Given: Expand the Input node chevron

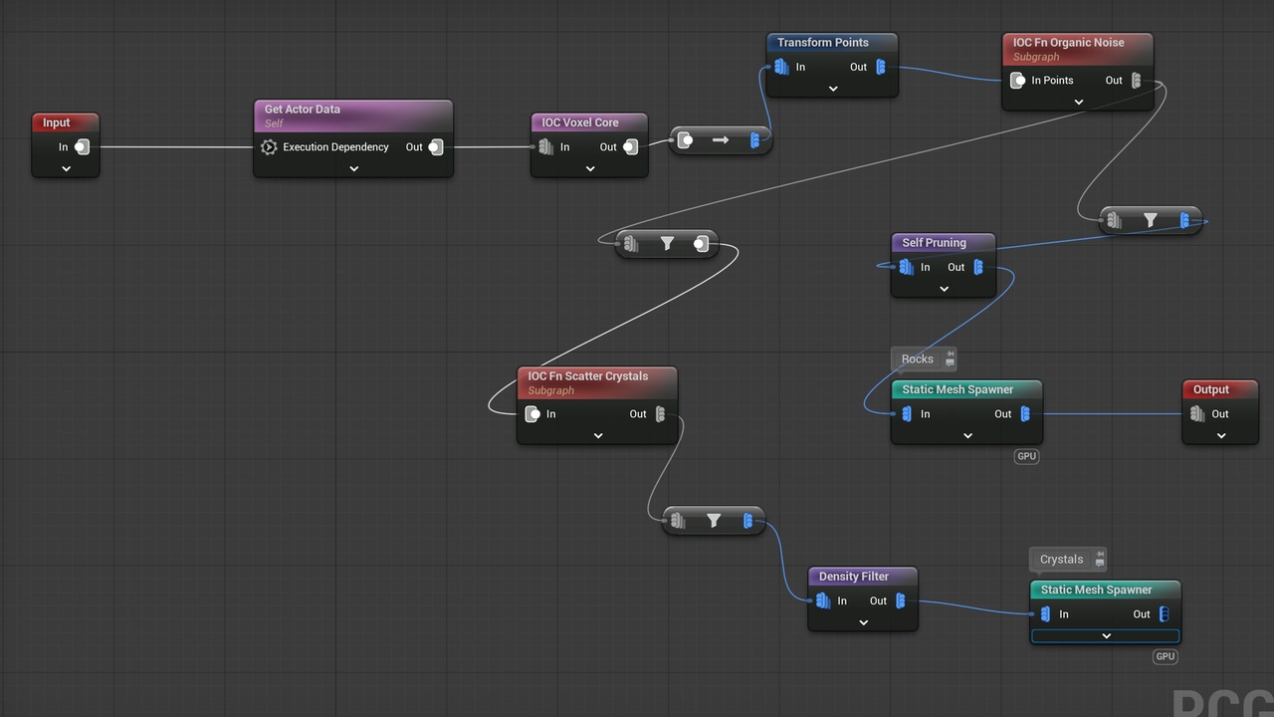Looking at the screenshot, I should tap(66, 169).
